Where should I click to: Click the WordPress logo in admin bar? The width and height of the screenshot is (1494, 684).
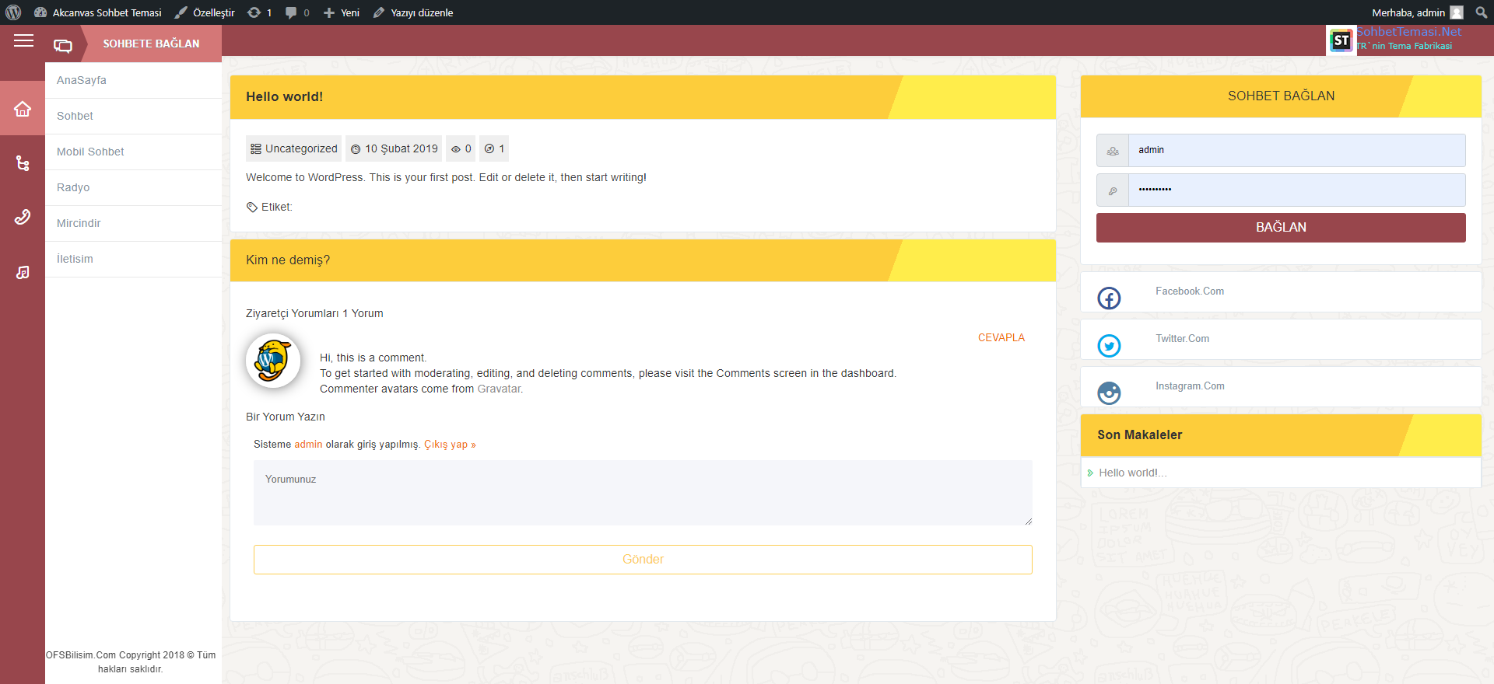13,12
